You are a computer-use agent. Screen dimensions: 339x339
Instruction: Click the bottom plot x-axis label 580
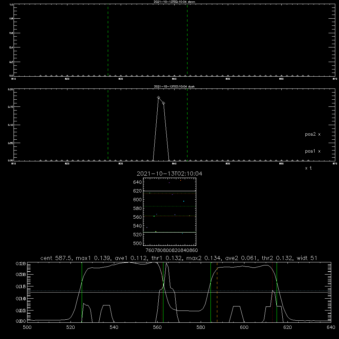[x=201, y=327]
